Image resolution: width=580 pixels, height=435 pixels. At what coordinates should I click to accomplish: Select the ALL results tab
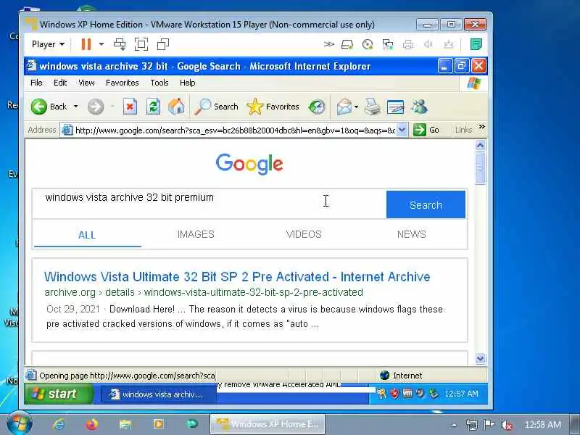(87, 234)
